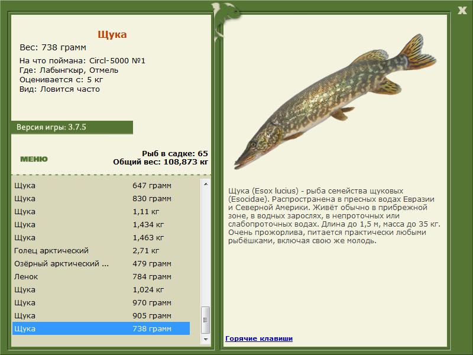Select the Щука 1,434 кг entry
The image size is (473, 355).
coord(101,224)
